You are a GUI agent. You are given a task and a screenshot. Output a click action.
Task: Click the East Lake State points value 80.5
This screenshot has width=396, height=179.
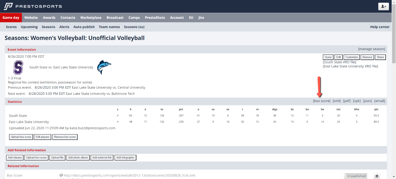click(x=376, y=122)
